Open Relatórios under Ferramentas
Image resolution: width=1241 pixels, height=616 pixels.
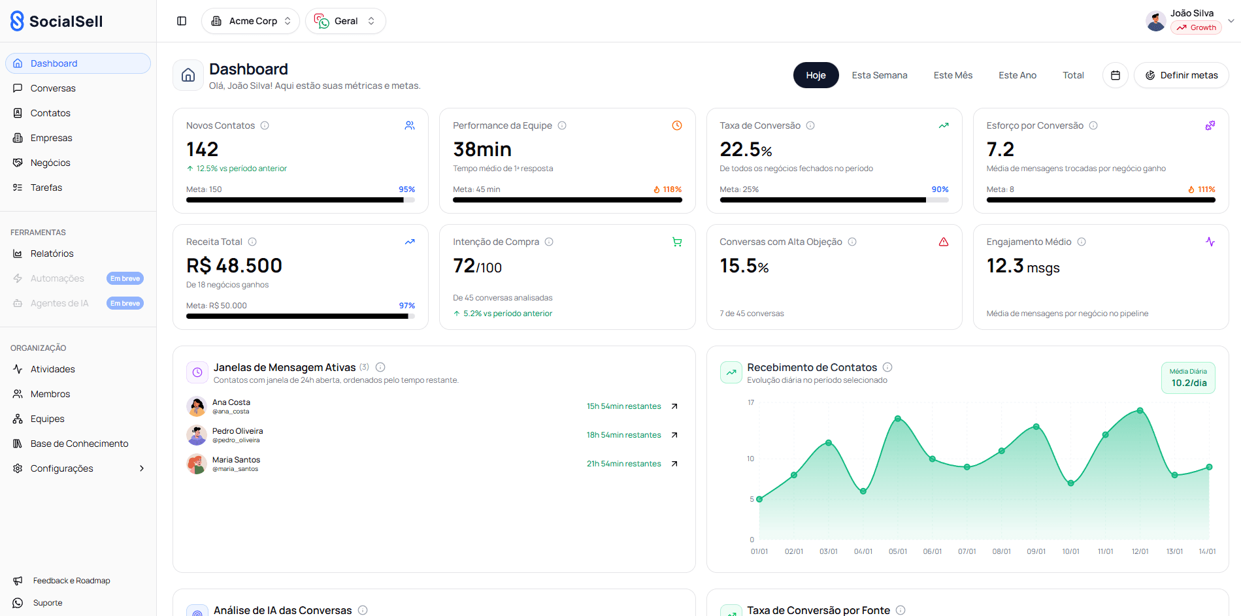[x=52, y=253]
